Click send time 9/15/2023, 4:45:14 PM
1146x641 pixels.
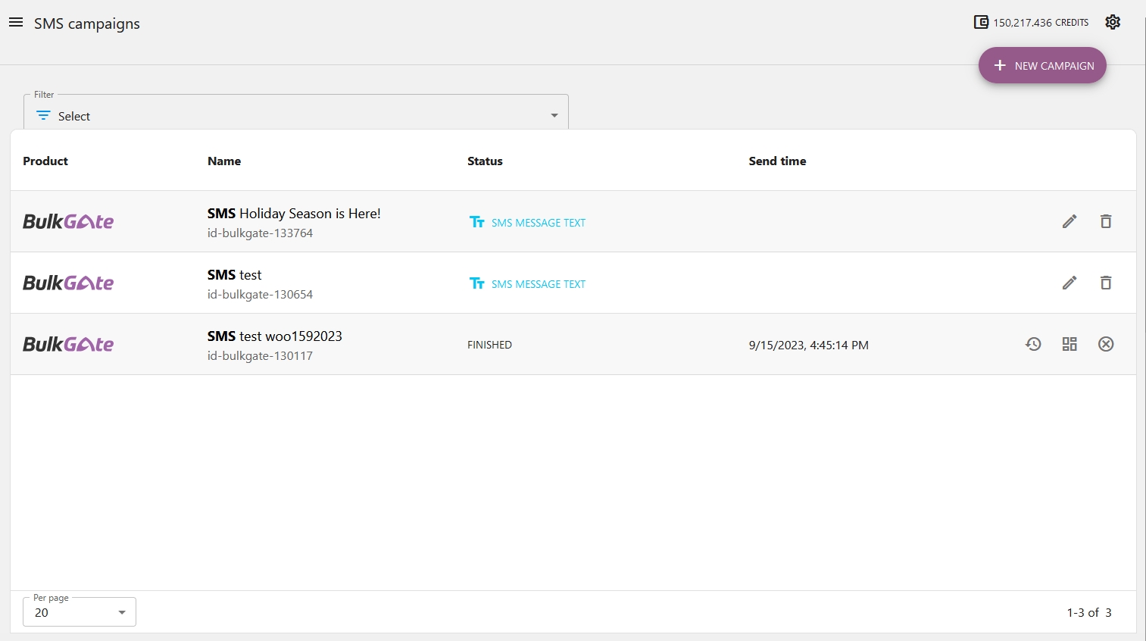coord(808,345)
